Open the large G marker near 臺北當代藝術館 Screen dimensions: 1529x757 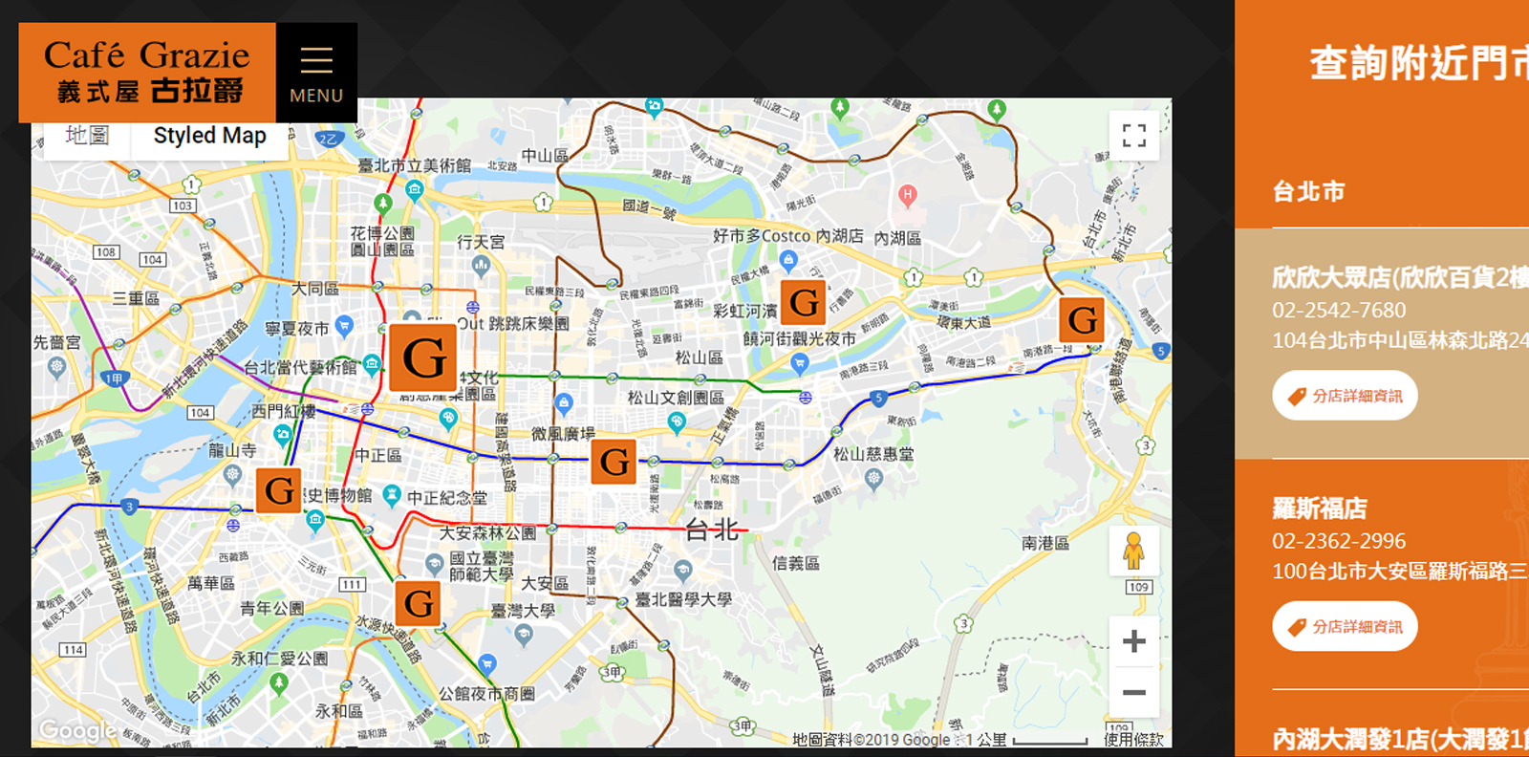point(423,357)
